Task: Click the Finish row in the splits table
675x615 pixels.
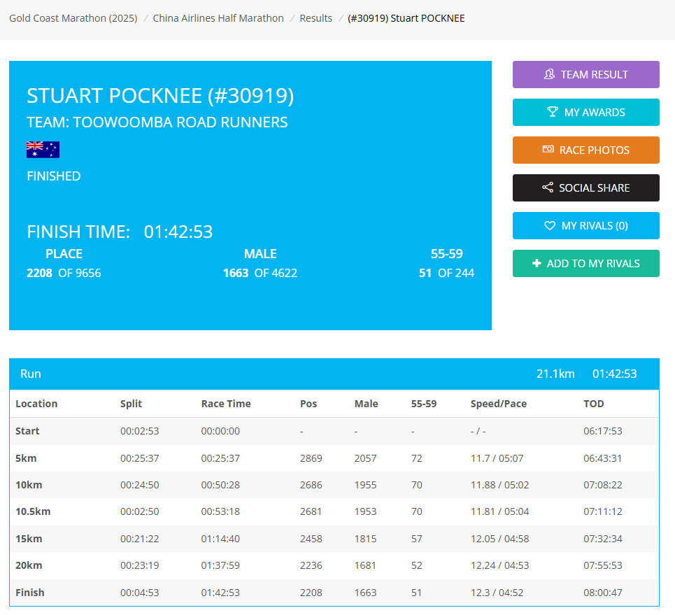Action: click(334, 593)
